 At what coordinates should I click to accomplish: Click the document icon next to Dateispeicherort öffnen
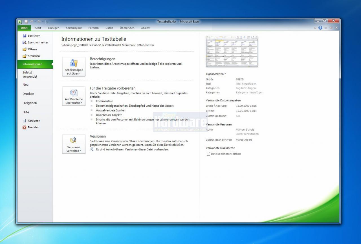click(208, 154)
